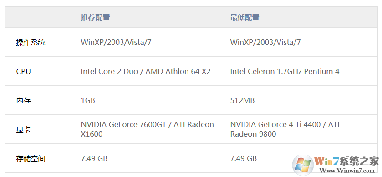Screen dimensions: 382x177
Task: Click Intel Celeron 1.7GHz Pentium 4 text
Action: (285, 71)
